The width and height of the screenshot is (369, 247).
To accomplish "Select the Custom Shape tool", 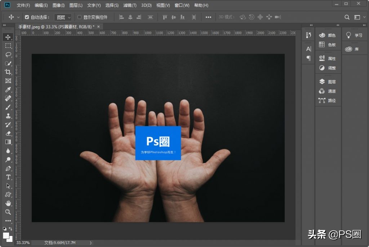I will (8, 195).
